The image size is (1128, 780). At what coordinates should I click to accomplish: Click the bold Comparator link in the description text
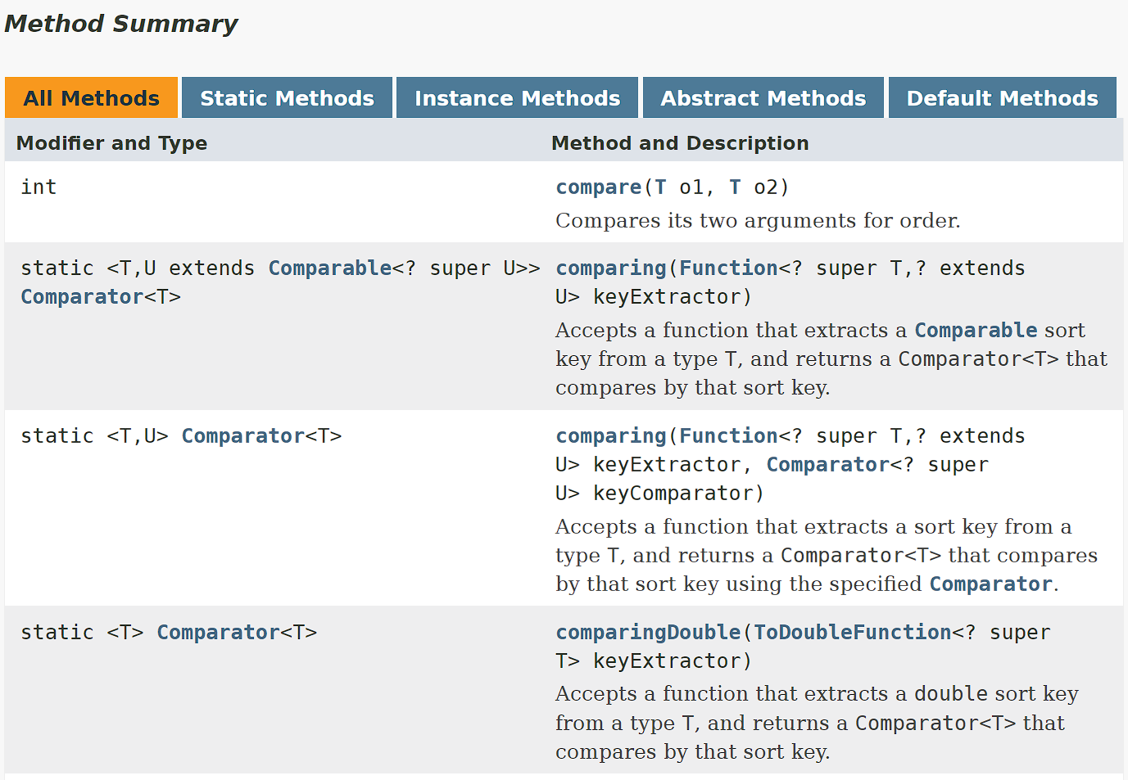point(990,584)
